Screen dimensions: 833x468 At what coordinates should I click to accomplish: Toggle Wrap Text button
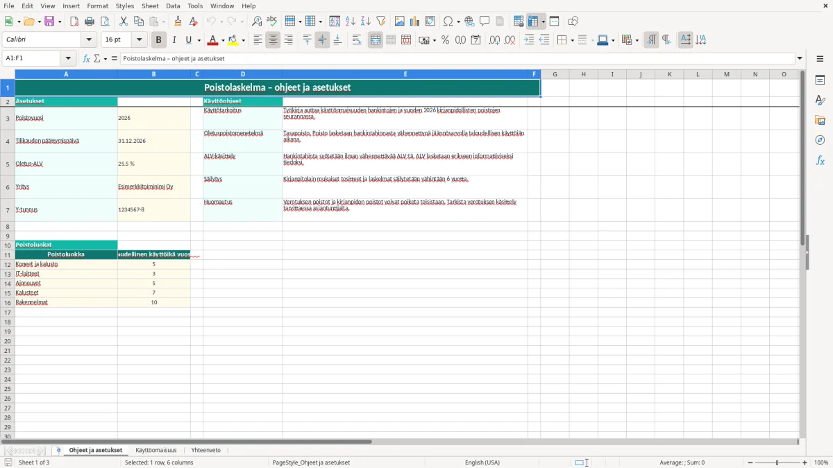(357, 40)
